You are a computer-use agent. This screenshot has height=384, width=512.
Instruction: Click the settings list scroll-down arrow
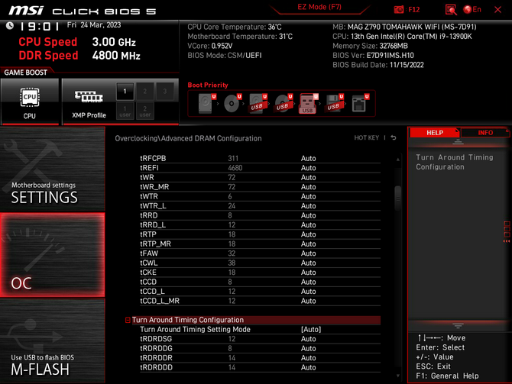[397, 376]
